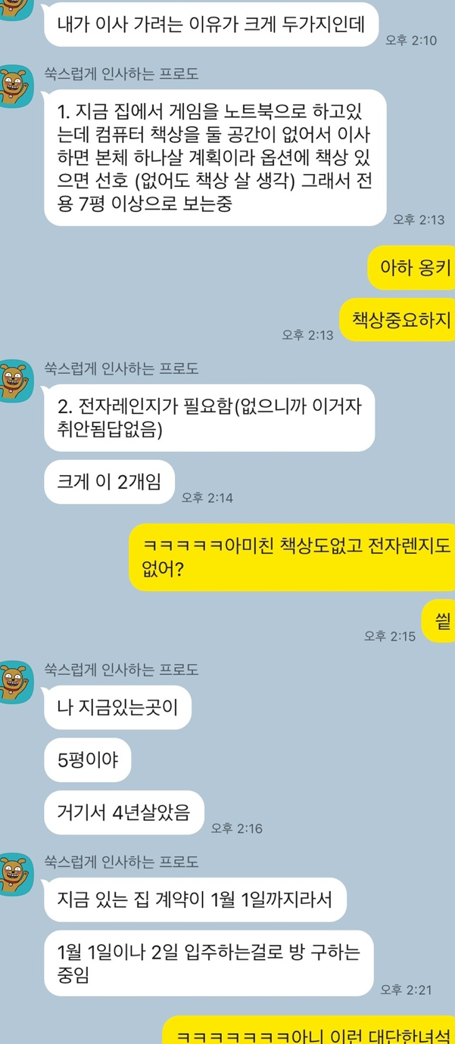Select sender name above the '나 지금있는곳이' bubble
455x1044 pixels.
point(121,670)
